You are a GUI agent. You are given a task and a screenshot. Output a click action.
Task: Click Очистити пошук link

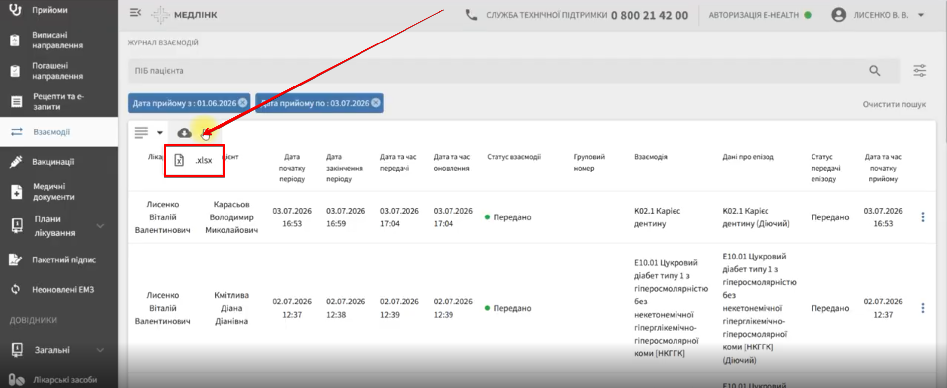(x=894, y=104)
